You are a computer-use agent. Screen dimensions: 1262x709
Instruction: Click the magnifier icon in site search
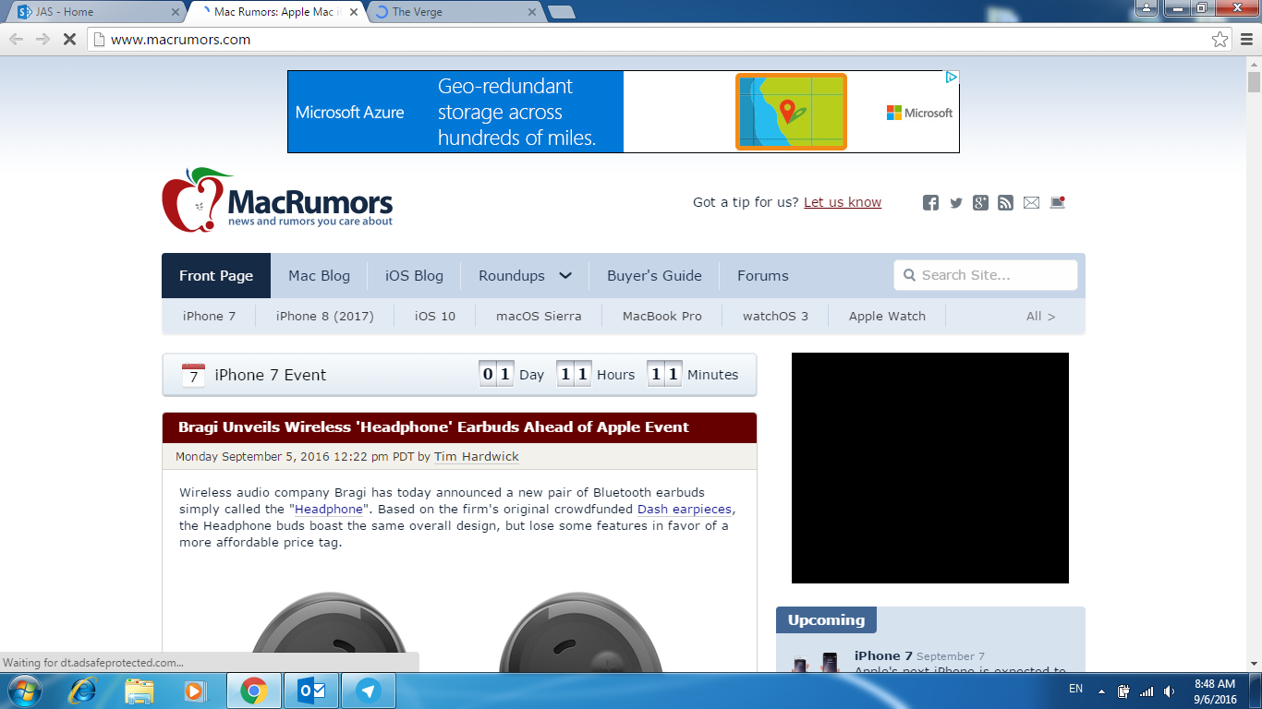pyautogui.click(x=910, y=275)
